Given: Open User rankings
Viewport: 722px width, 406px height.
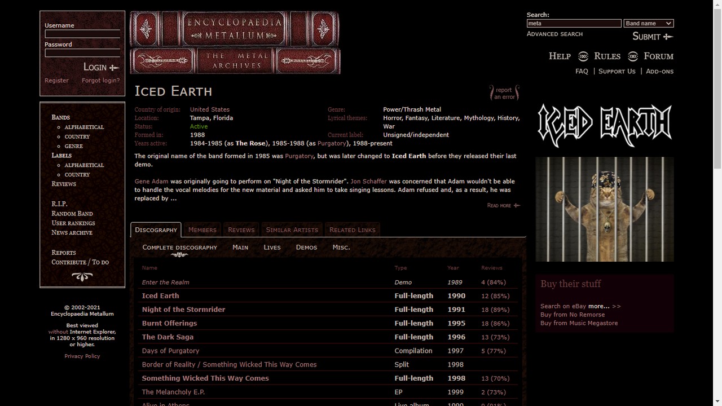Looking at the screenshot, I should [73, 223].
